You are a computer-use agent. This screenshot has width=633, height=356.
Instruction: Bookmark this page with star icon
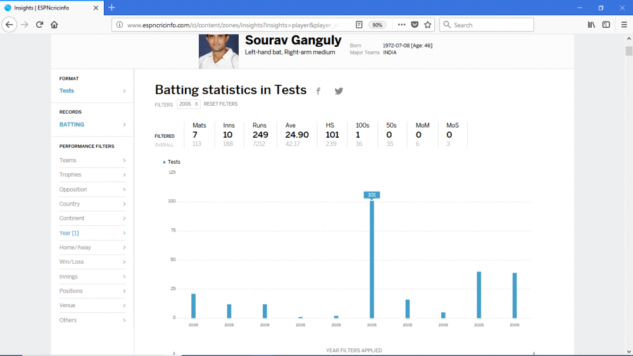click(428, 25)
